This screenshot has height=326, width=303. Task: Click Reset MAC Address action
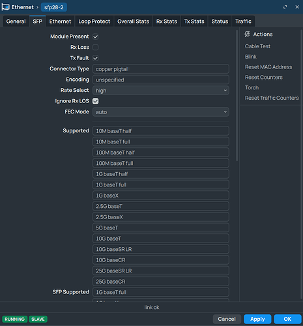coord(268,67)
